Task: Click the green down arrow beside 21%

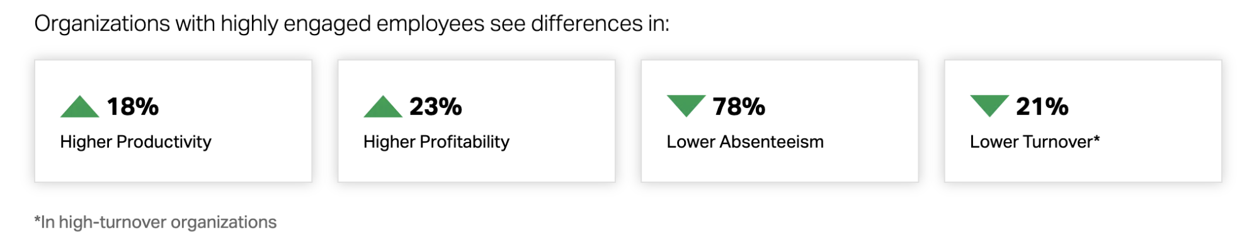Action: click(x=989, y=104)
